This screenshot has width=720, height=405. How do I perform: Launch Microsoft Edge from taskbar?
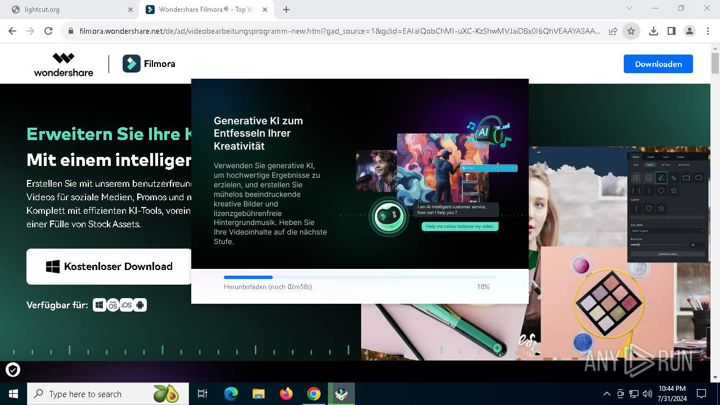tap(231, 394)
